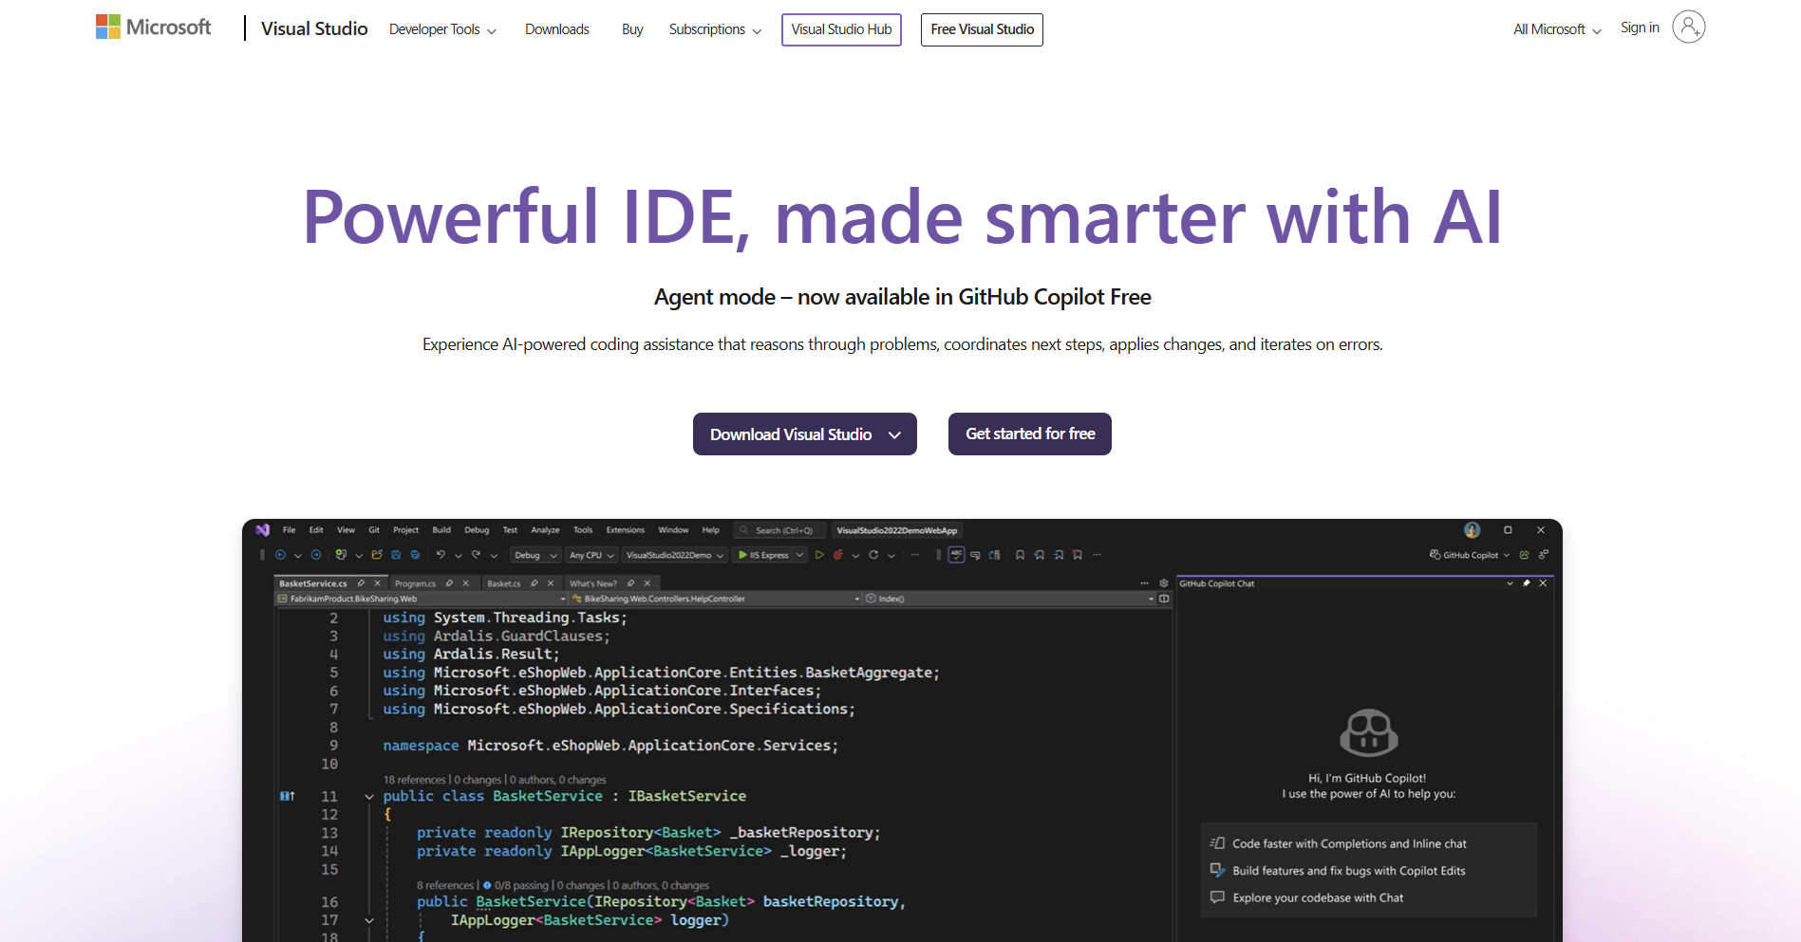Toggle the ABC spell checker button

click(x=956, y=555)
